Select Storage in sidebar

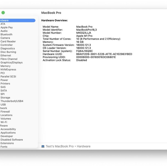pos(5,98)
